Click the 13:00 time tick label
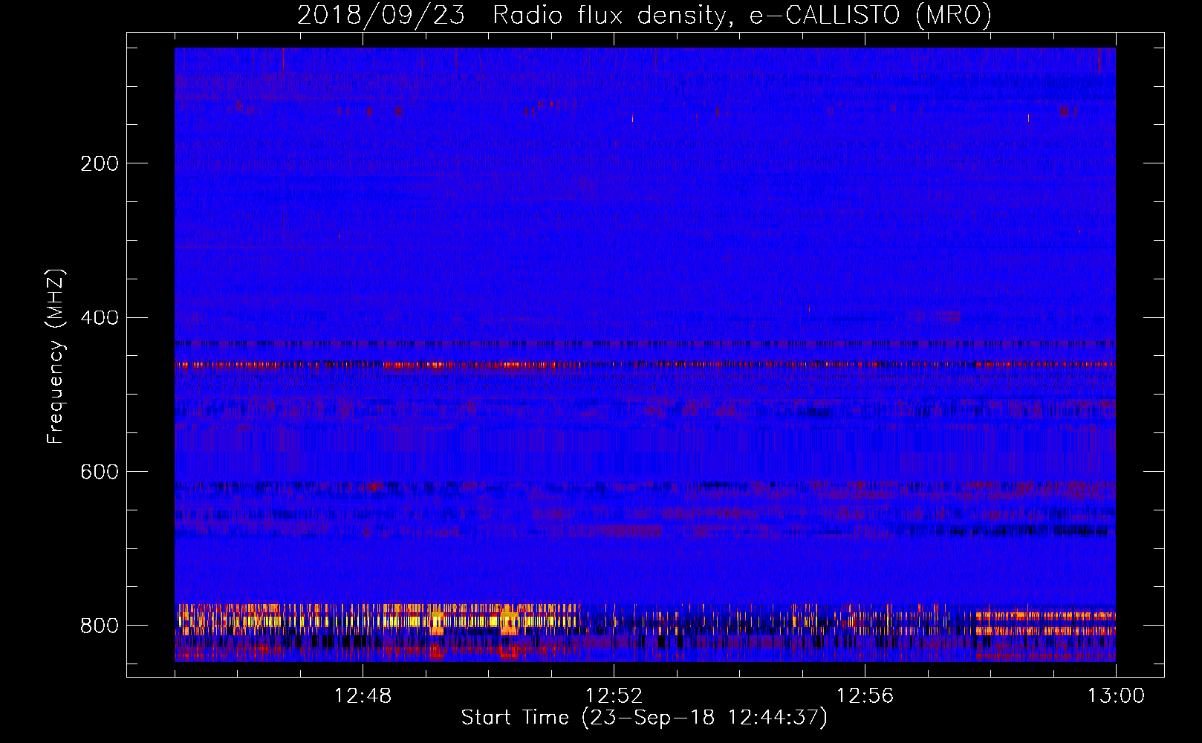 click(1117, 696)
